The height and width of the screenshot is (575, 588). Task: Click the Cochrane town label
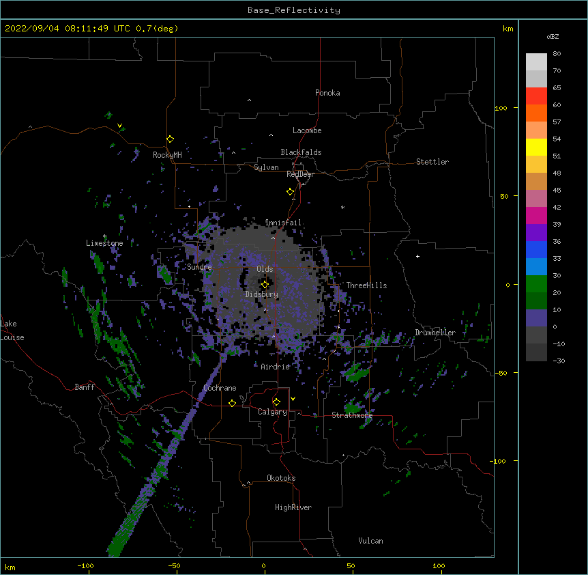220,388
